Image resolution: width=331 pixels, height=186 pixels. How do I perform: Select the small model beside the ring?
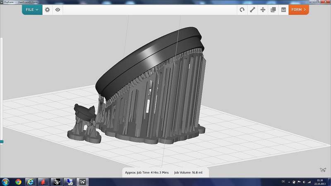85,112
